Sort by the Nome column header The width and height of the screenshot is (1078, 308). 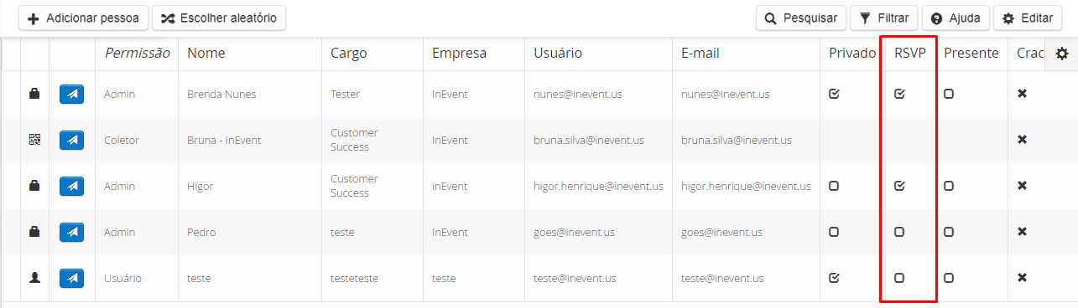click(206, 54)
